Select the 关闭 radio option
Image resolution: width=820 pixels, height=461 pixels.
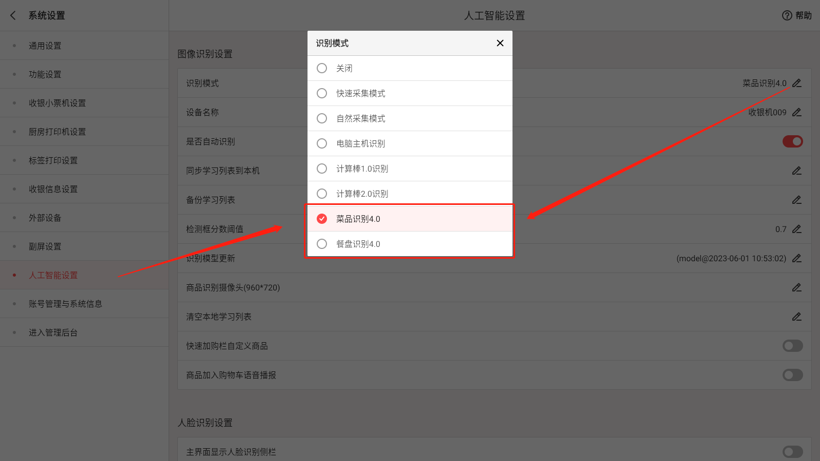(x=410, y=68)
